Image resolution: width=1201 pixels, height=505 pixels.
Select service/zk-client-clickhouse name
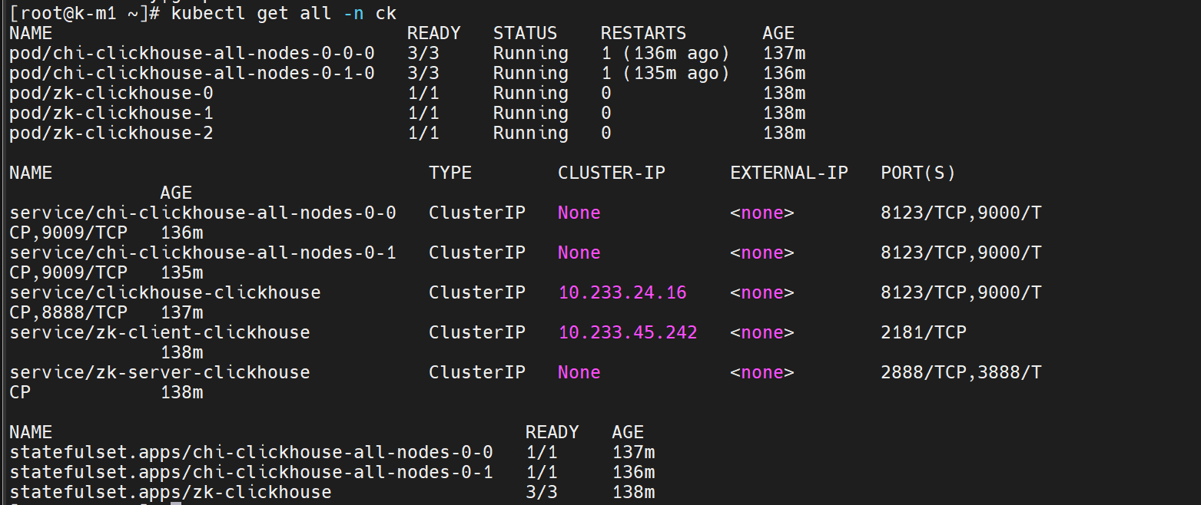point(160,332)
